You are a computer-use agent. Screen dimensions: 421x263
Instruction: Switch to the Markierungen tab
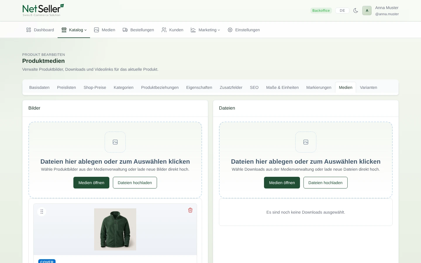coord(319,87)
